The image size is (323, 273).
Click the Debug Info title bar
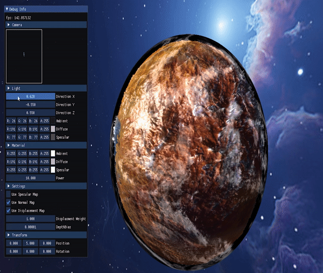point(46,9)
